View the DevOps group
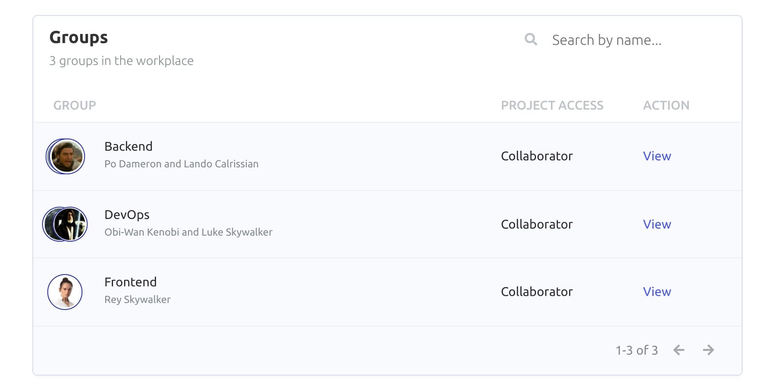This screenshot has height=387, width=775. click(x=657, y=224)
